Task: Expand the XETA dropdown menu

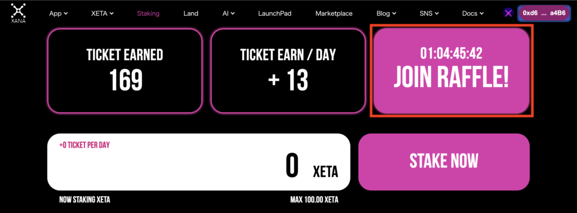Action: pyautogui.click(x=103, y=13)
